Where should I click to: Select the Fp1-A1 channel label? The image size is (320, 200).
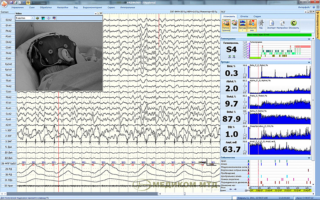8,70
